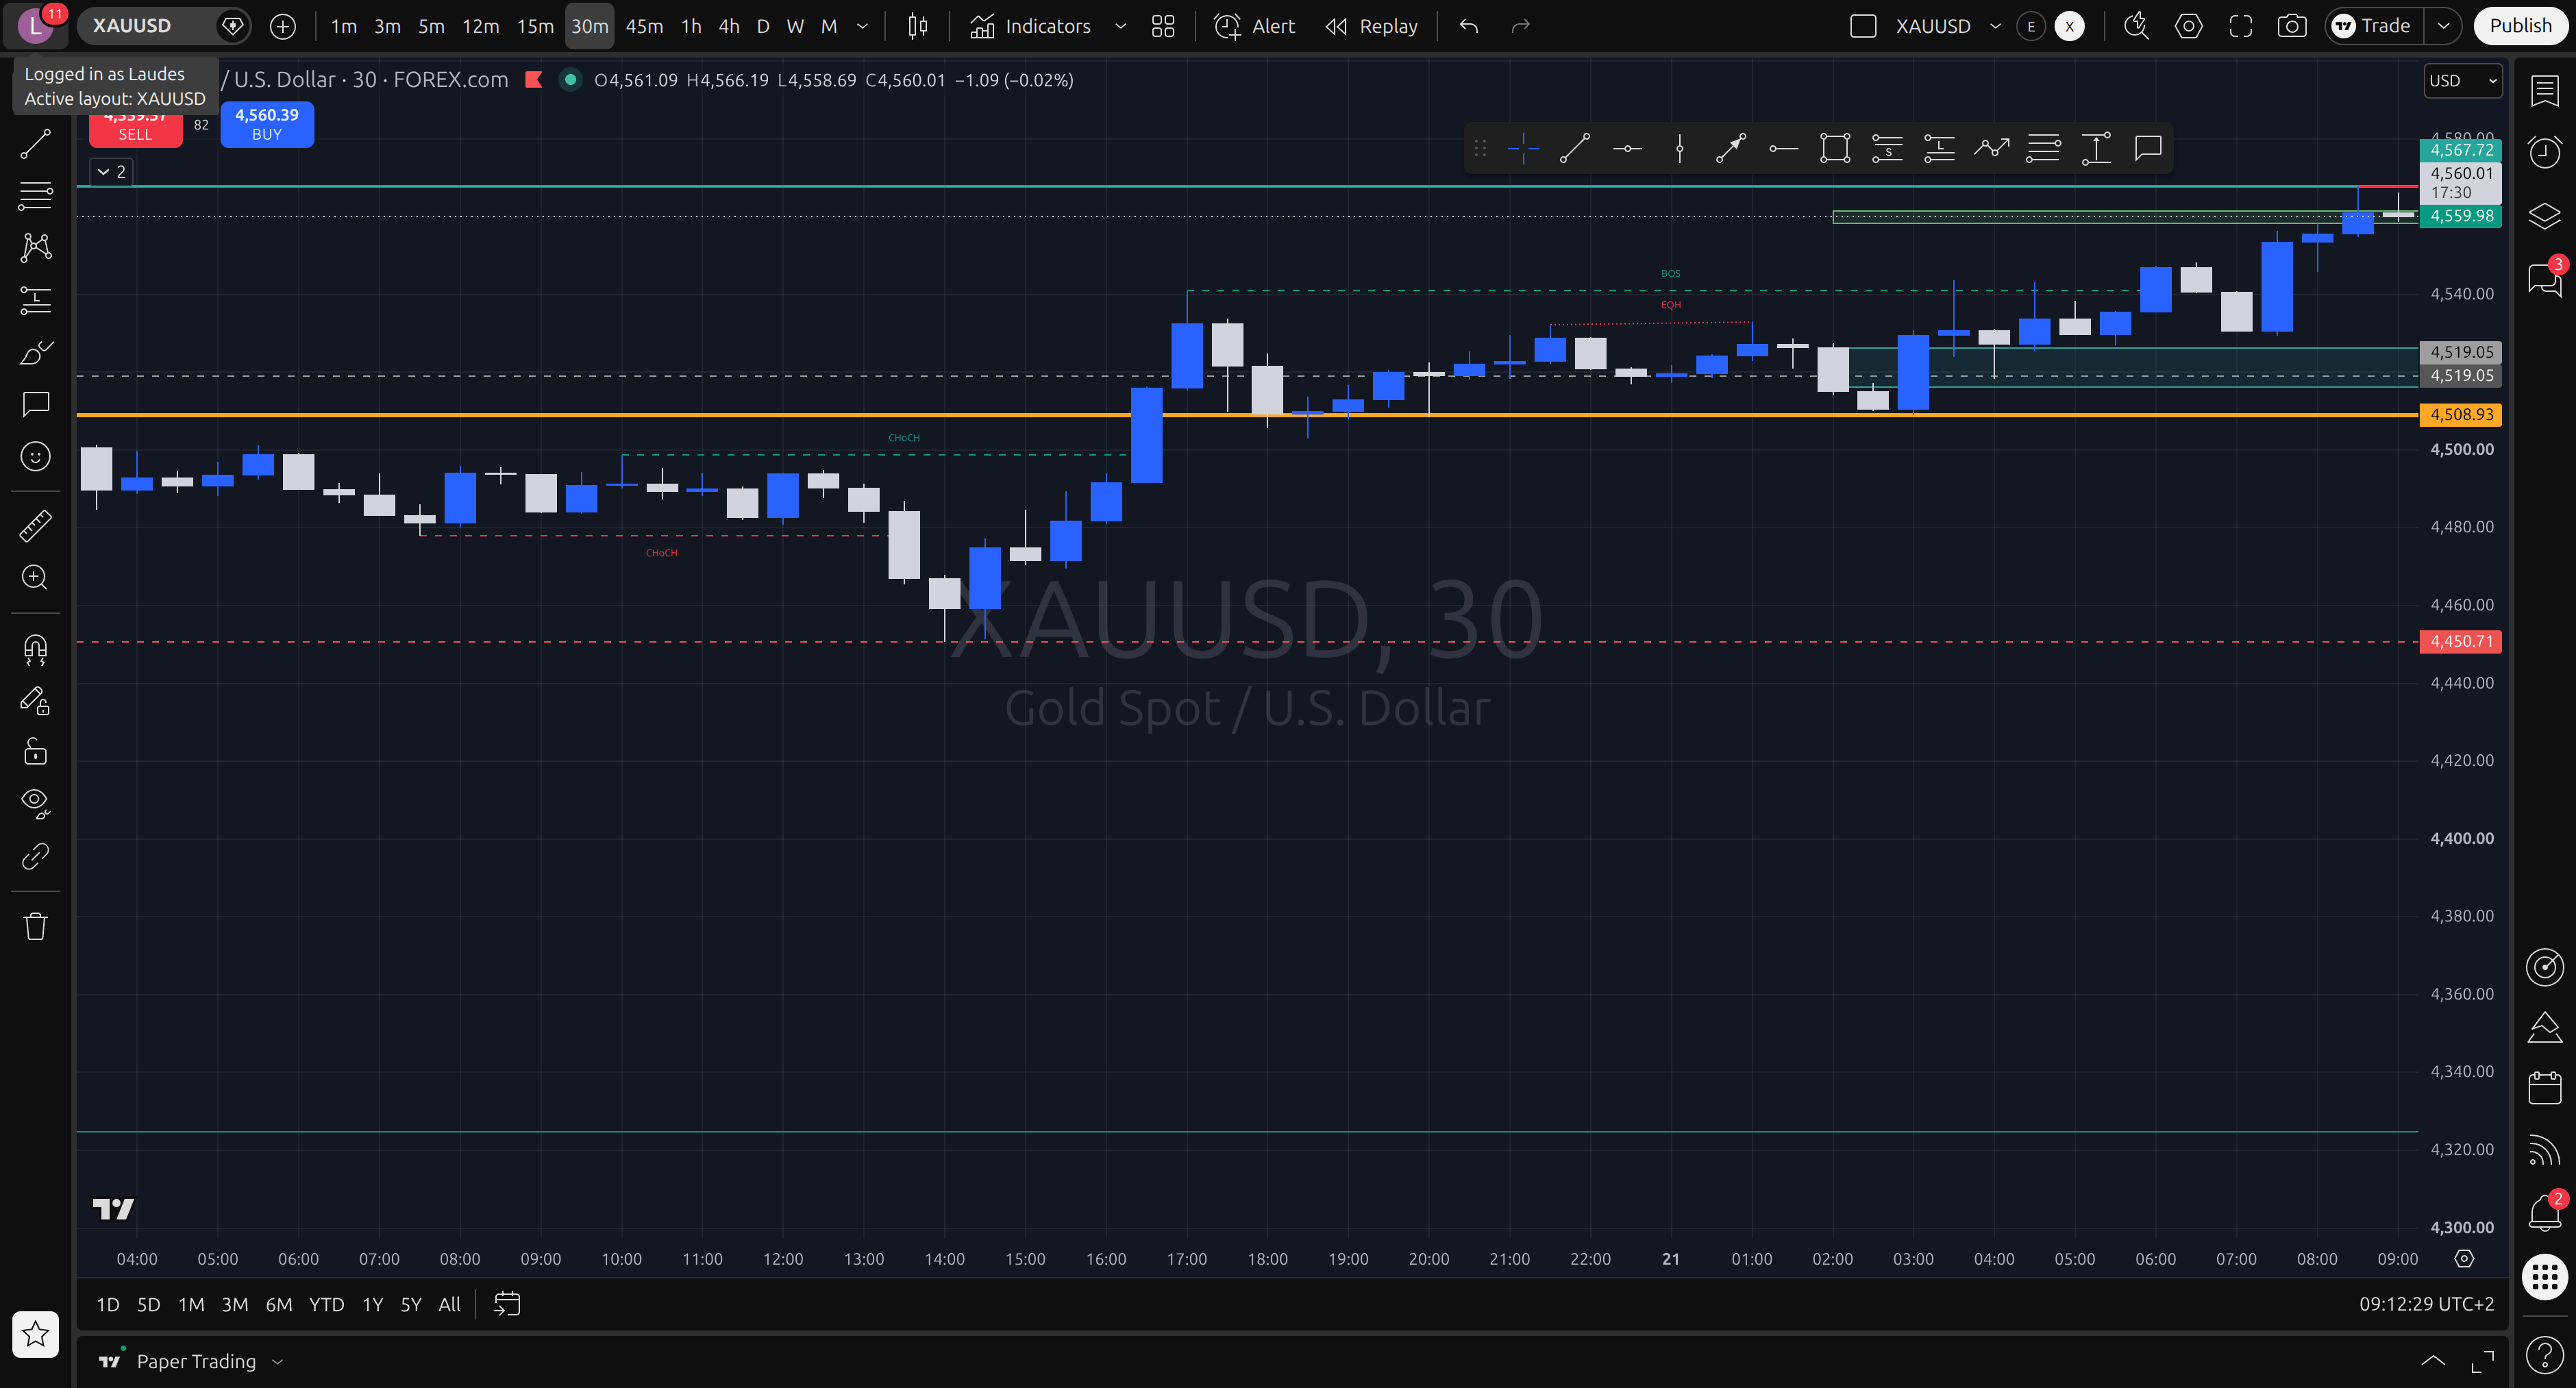Expand the indicator templates dropdown arrow
The height and width of the screenshot is (1388, 2576).
[1120, 26]
